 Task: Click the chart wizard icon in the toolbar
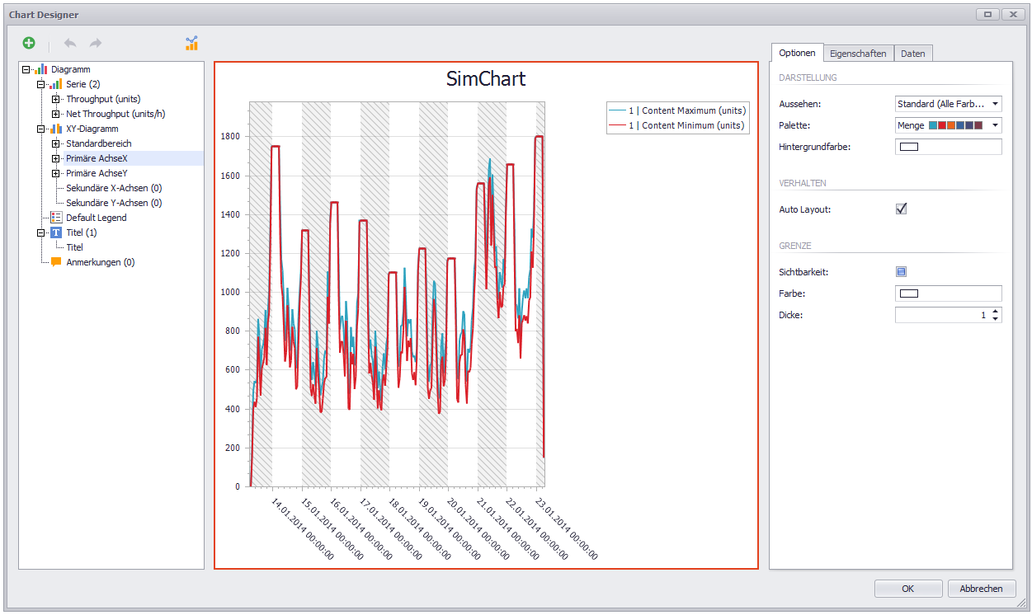pyautogui.click(x=191, y=42)
